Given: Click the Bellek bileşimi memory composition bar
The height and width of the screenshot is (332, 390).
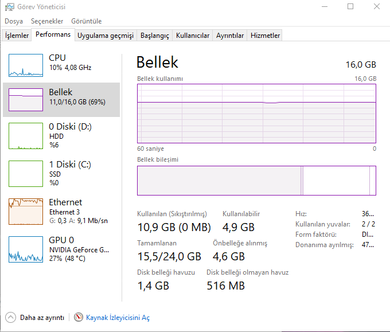Looking at the screenshot, I should pos(256,181).
